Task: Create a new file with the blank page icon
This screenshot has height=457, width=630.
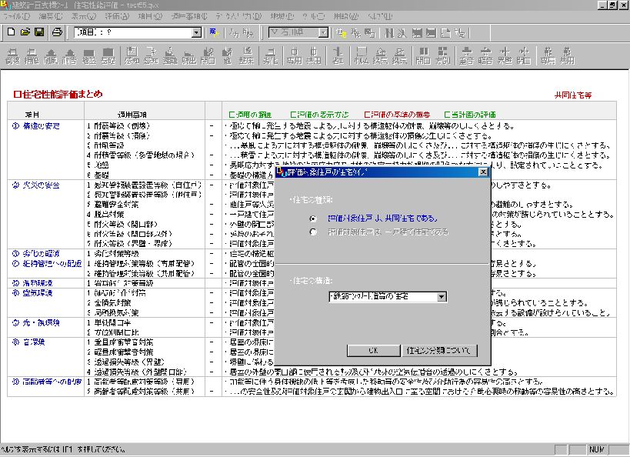Action: point(12,32)
